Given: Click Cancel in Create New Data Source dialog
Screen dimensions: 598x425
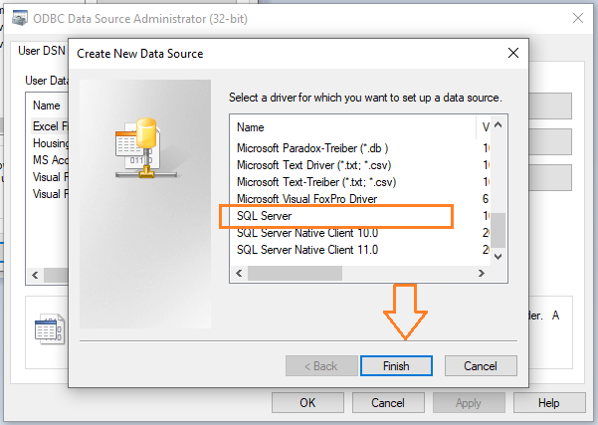Looking at the screenshot, I should point(481,366).
